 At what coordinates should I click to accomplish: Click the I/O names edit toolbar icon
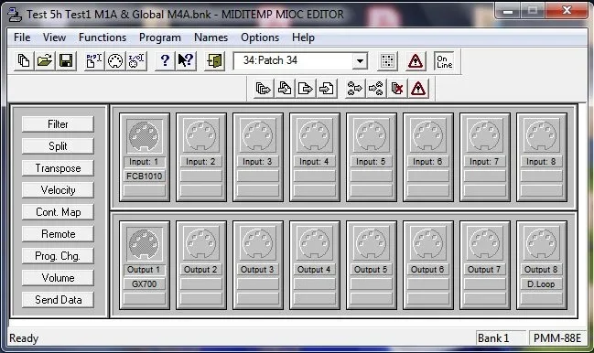[x=136, y=60]
